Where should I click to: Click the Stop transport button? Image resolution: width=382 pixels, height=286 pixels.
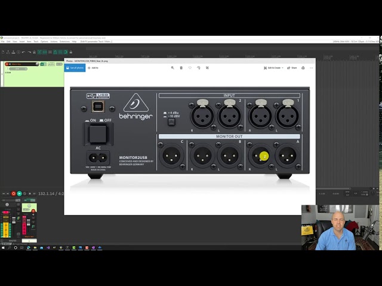point(30,194)
